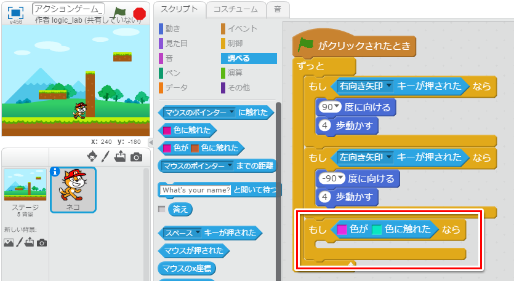Image resolution: width=514 pixels, height=281 pixels.
Task: Edit the project title field
Action: click(x=68, y=9)
